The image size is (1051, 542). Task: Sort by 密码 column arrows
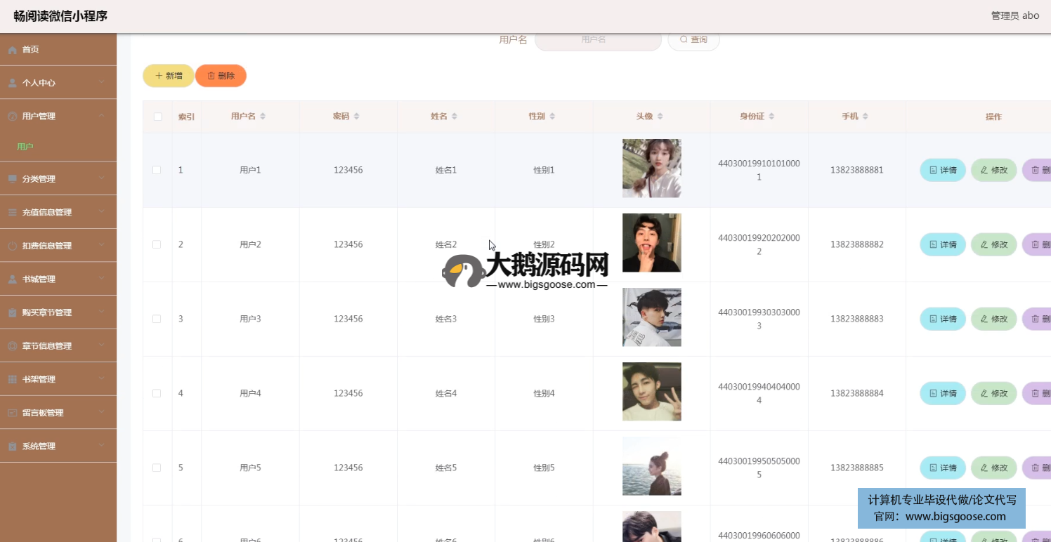pos(356,117)
